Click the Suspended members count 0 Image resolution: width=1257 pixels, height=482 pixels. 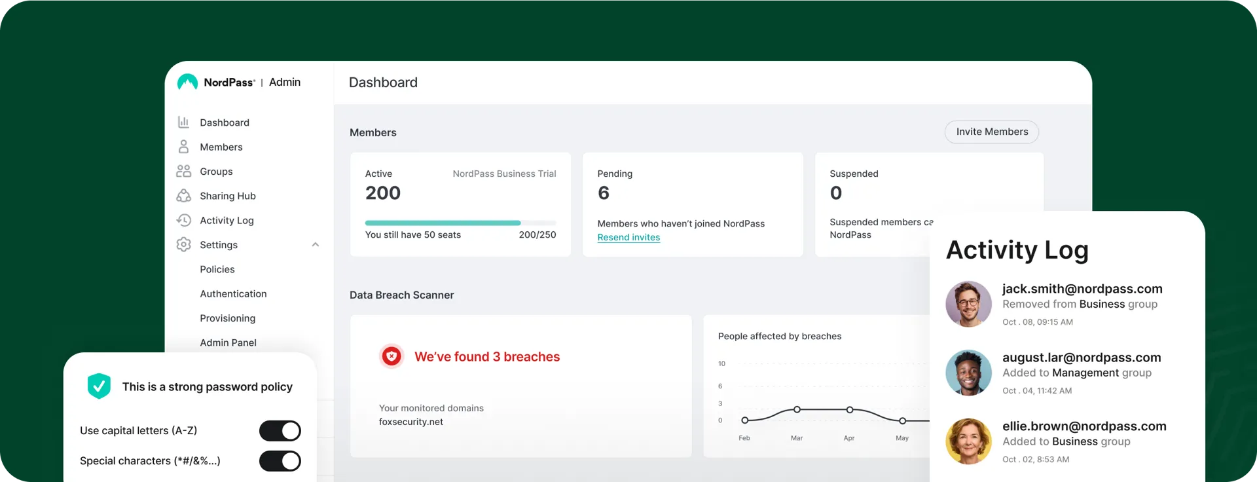pyautogui.click(x=836, y=193)
